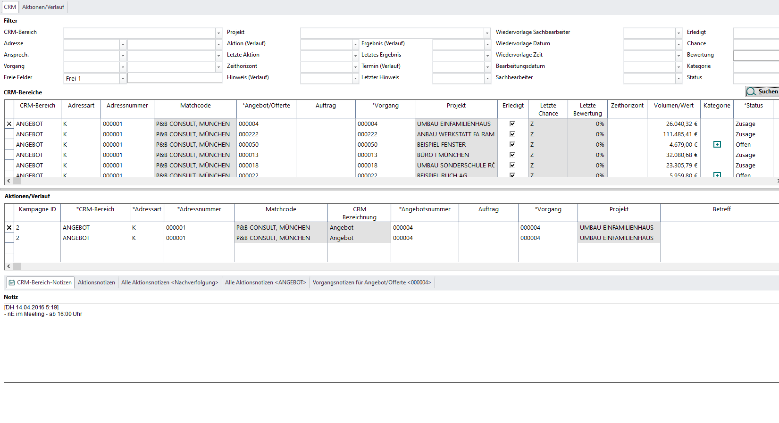Uncheck Erledigt for ANBAU WERKSTATT FA RAM
This screenshot has width=779, height=423.
512,134
